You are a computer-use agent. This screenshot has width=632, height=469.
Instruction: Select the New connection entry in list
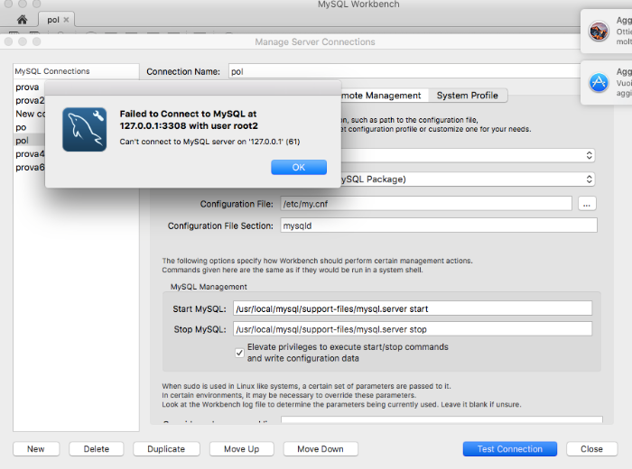point(30,114)
